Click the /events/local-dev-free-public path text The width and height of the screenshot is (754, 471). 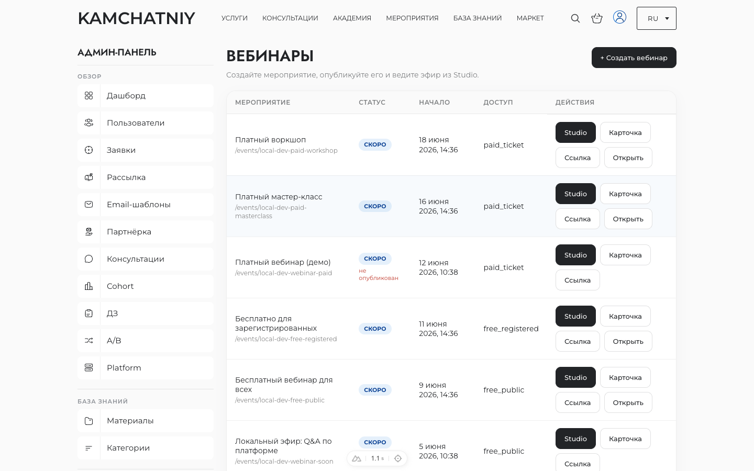[280, 400]
